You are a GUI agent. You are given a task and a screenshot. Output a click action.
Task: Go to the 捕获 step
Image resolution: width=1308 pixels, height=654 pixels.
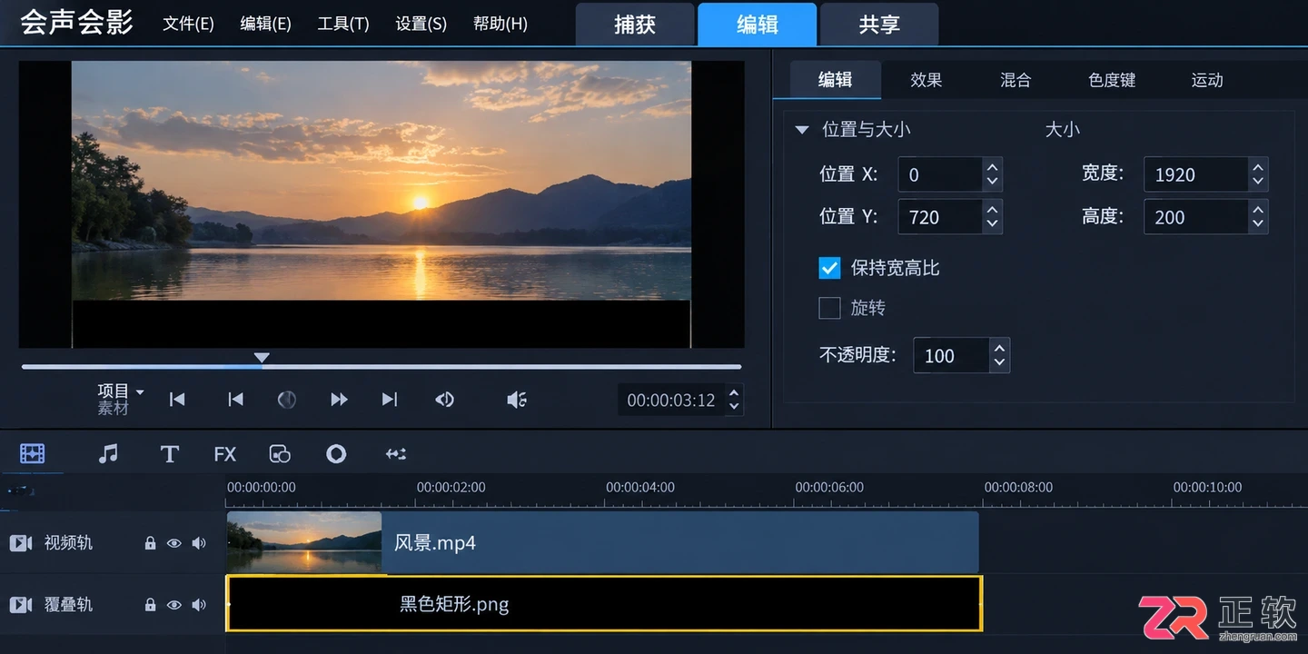[x=635, y=25]
